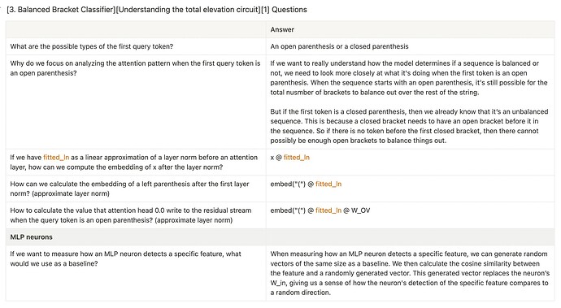Click fitted_ln in the embed("(") @ fitted_ln answer
Image resolution: width=561 pixels, height=308 pixels.
click(328, 184)
